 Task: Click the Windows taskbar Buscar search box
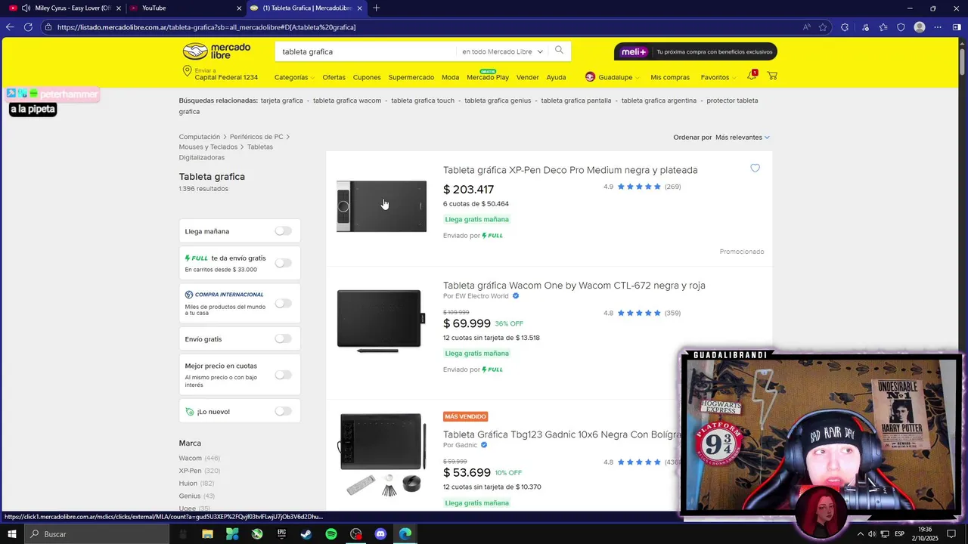(97, 534)
